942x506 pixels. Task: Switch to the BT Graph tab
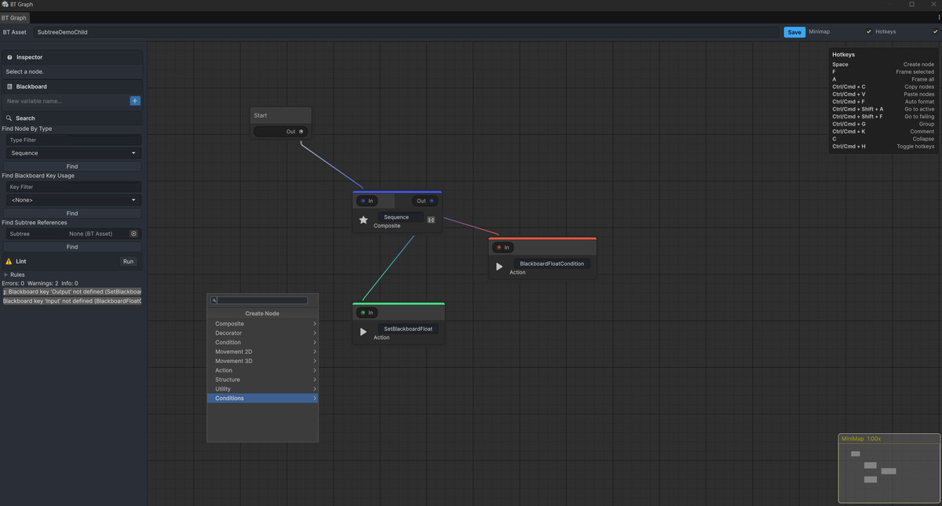tap(14, 17)
